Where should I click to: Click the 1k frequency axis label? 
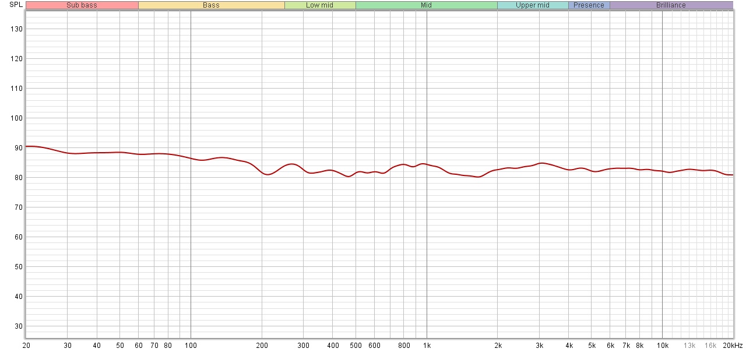click(x=427, y=345)
